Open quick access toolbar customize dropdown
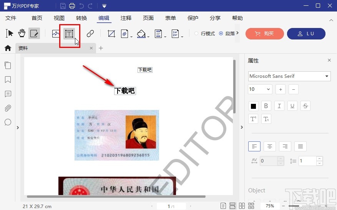Viewport: 337px width, 210px height. pyautogui.click(x=104, y=6)
